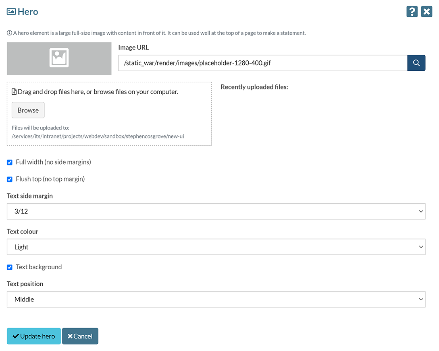439x351 pixels.
Task: Click the search magnifier beside Image URL
Action: click(x=416, y=63)
